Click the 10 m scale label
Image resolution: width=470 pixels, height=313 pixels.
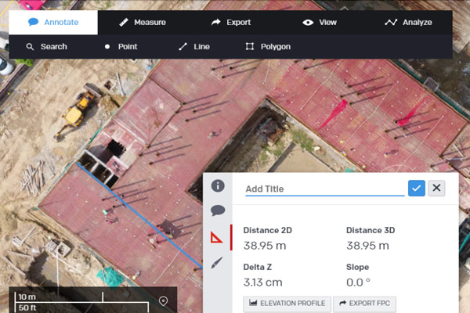pos(27,297)
